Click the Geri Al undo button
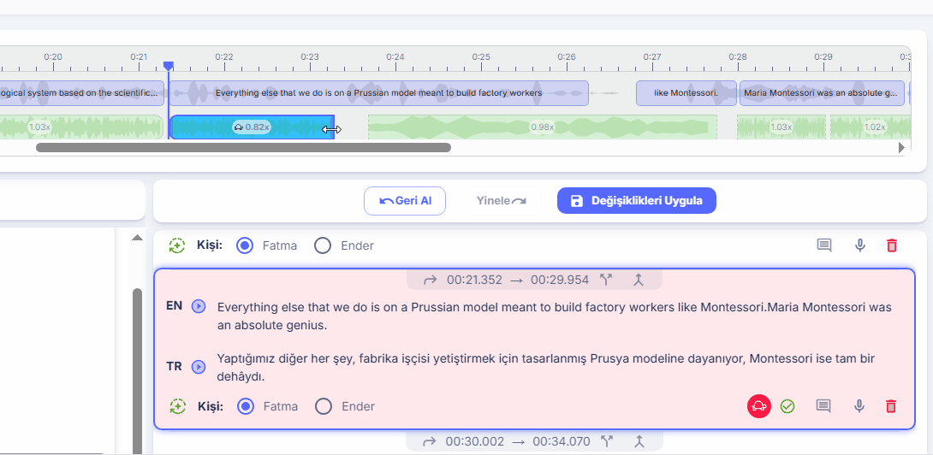Image resolution: width=933 pixels, height=455 pixels. coord(405,201)
